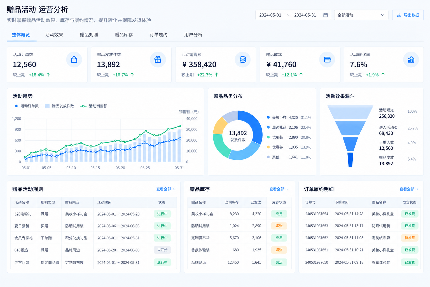Image resolution: width=430 pixels, height=287 pixels.
Task: Click the gift box icon in 赠品发放件数 card
Action: pos(158,60)
